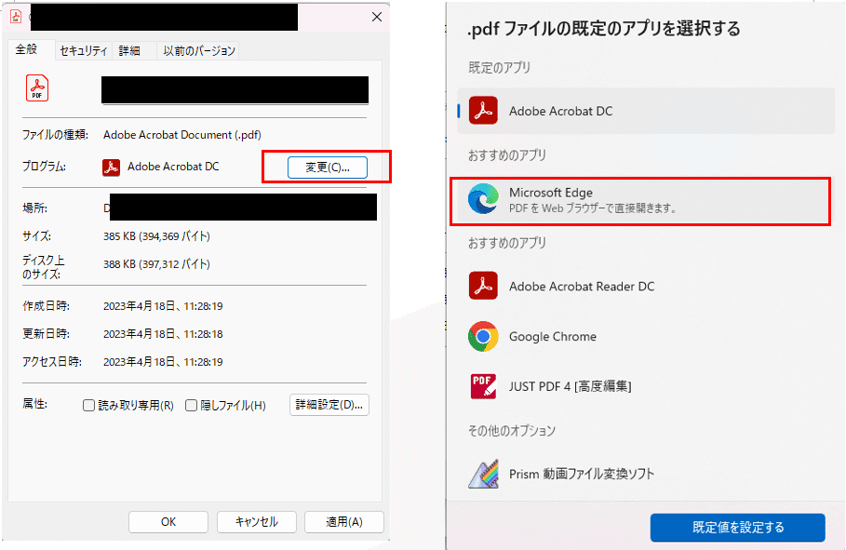Click the アクセス日時 date value
The width and height of the screenshot is (846, 550).
coord(163,362)
